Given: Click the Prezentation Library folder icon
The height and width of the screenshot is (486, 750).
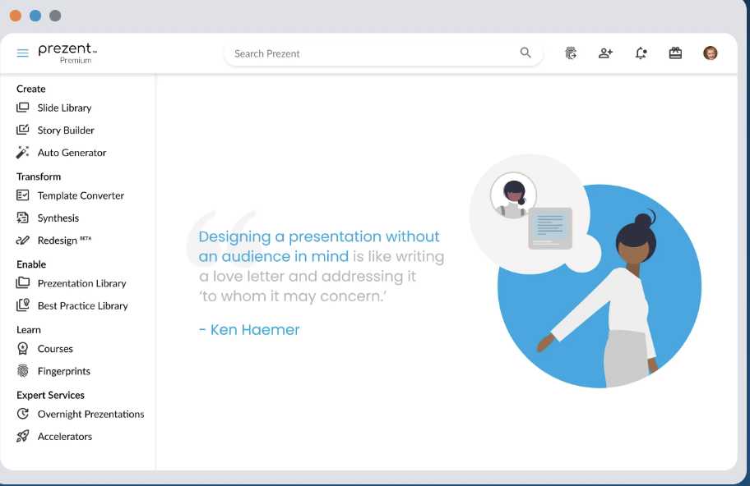Looking at the screenshot, I should coord(22,283).
